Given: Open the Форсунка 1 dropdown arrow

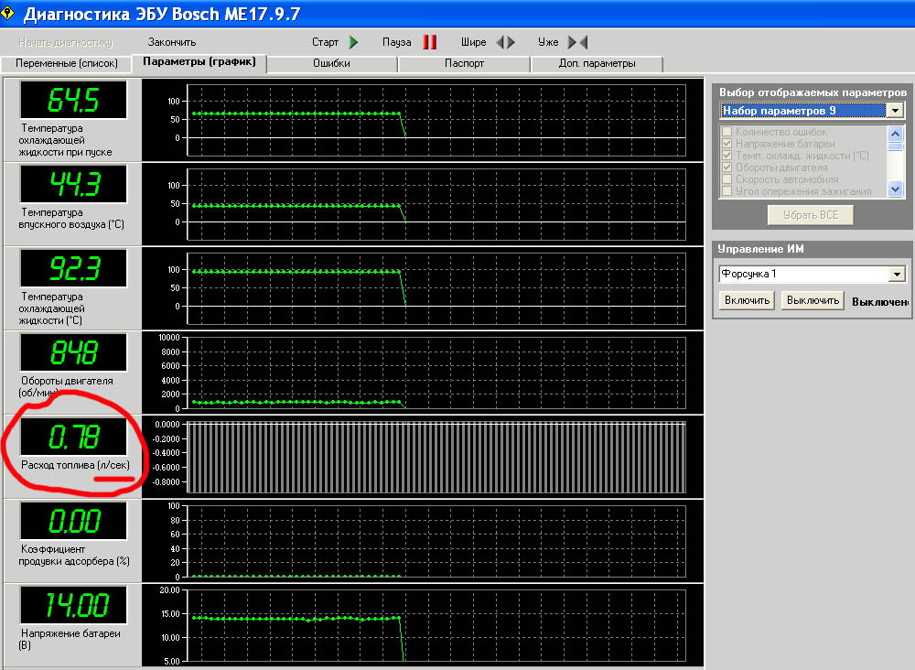Looking at the screenshot, I should [897, 274].
